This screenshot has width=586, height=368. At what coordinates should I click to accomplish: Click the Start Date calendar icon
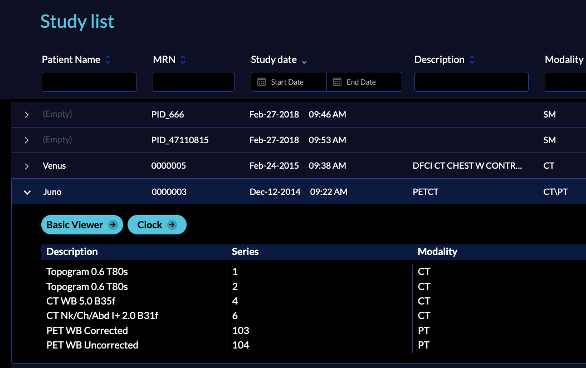click(x=262, y=82)
